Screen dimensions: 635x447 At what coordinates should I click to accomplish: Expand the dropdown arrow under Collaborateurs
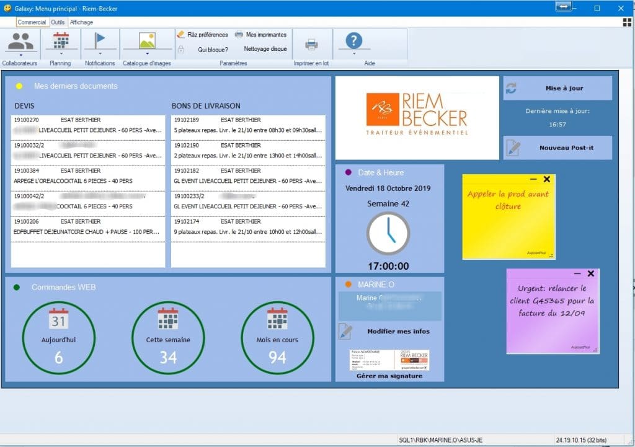click(20, 54)
